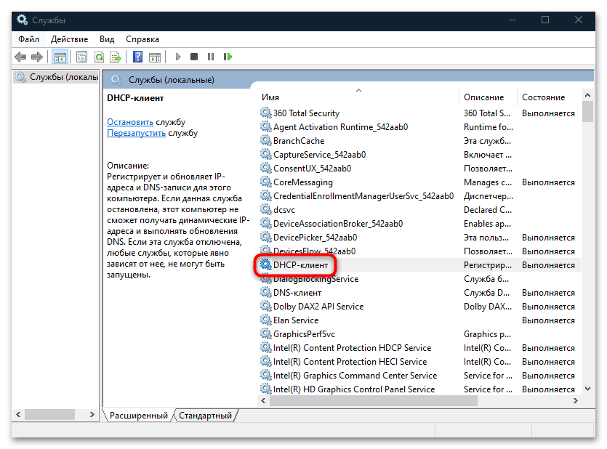Open the Файл menu
Image resolution: width=607 pixels, height=449 pixels.
point(29,39)
